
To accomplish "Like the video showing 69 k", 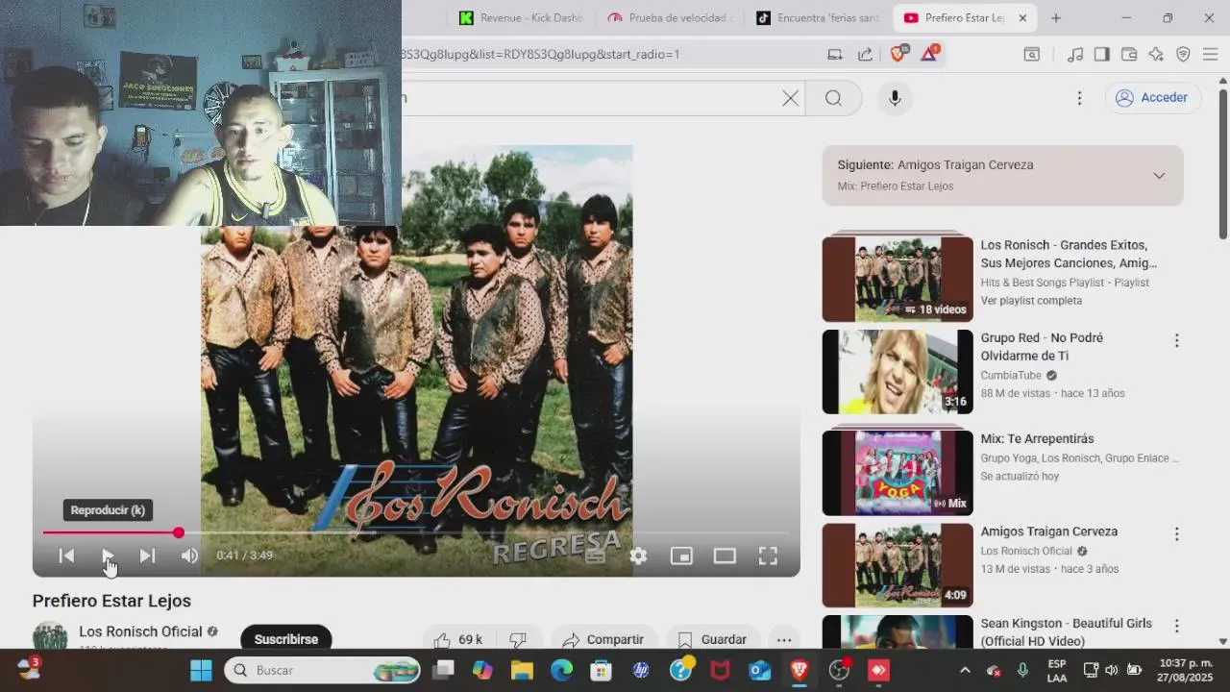I will [458, 639].
